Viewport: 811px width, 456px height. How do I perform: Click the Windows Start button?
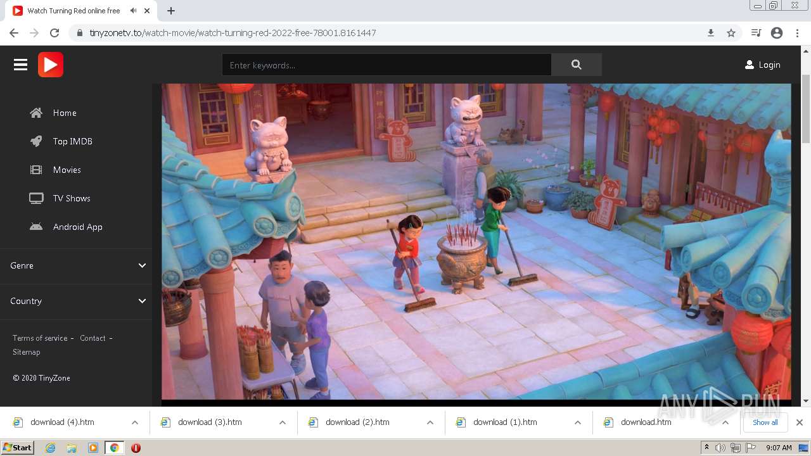pyautogui.click(x=17, y=448)
